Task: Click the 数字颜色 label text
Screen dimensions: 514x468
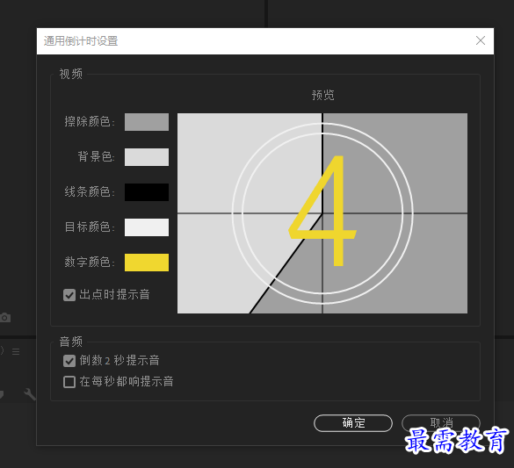Action: (x=90, y=262)
